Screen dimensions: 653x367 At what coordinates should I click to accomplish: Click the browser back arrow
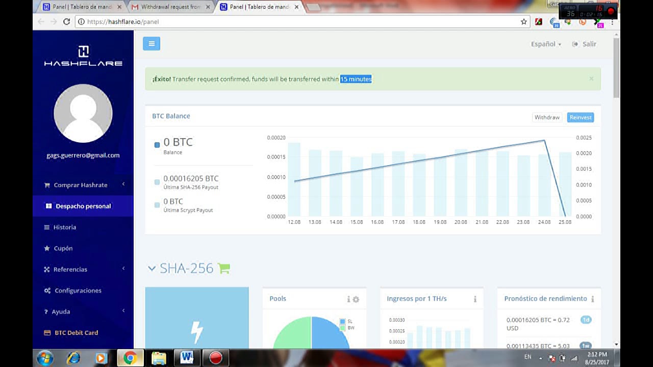(x=41, y=21)
